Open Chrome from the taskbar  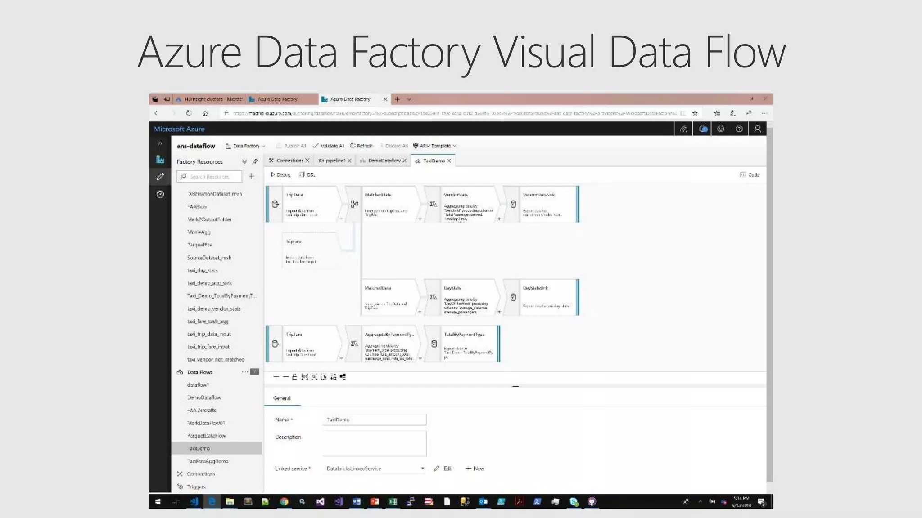pos(284,502)
